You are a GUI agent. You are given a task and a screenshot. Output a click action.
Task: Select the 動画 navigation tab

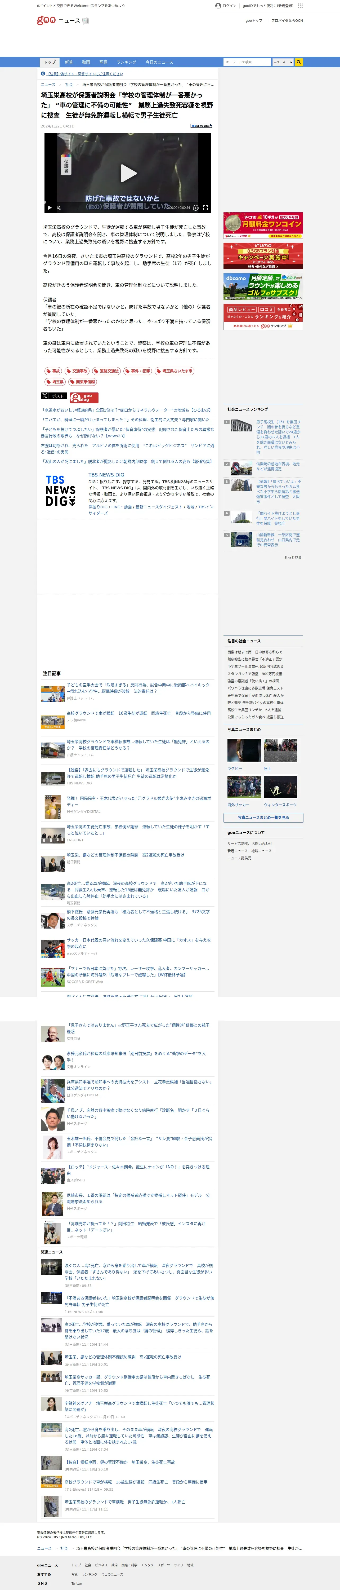[86, 62]
